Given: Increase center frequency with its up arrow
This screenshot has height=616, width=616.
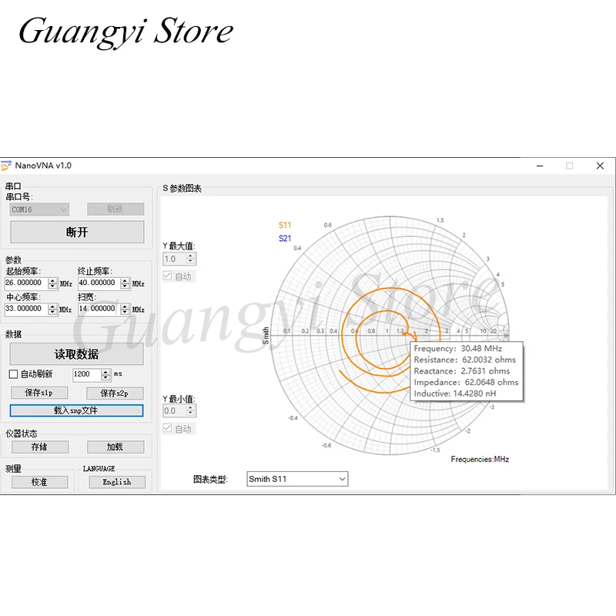Looking at the screenshot, I should (52, 306).
